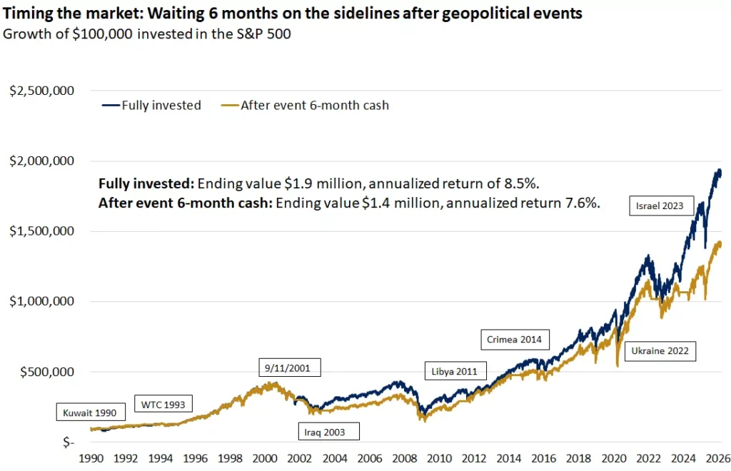
Task: Click the Kuwait 1990 event label
Action: click(91, 412)
